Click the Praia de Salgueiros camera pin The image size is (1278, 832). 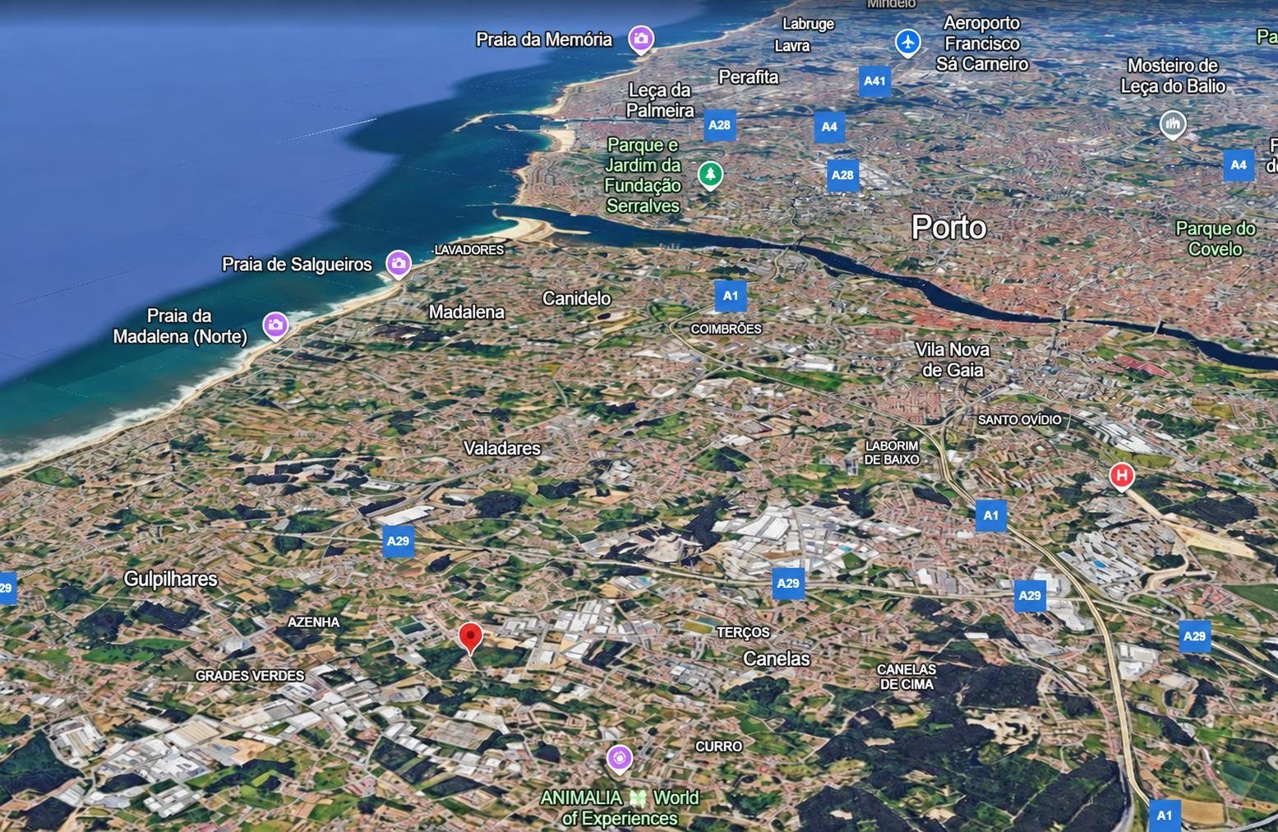(x=399, y=264)
